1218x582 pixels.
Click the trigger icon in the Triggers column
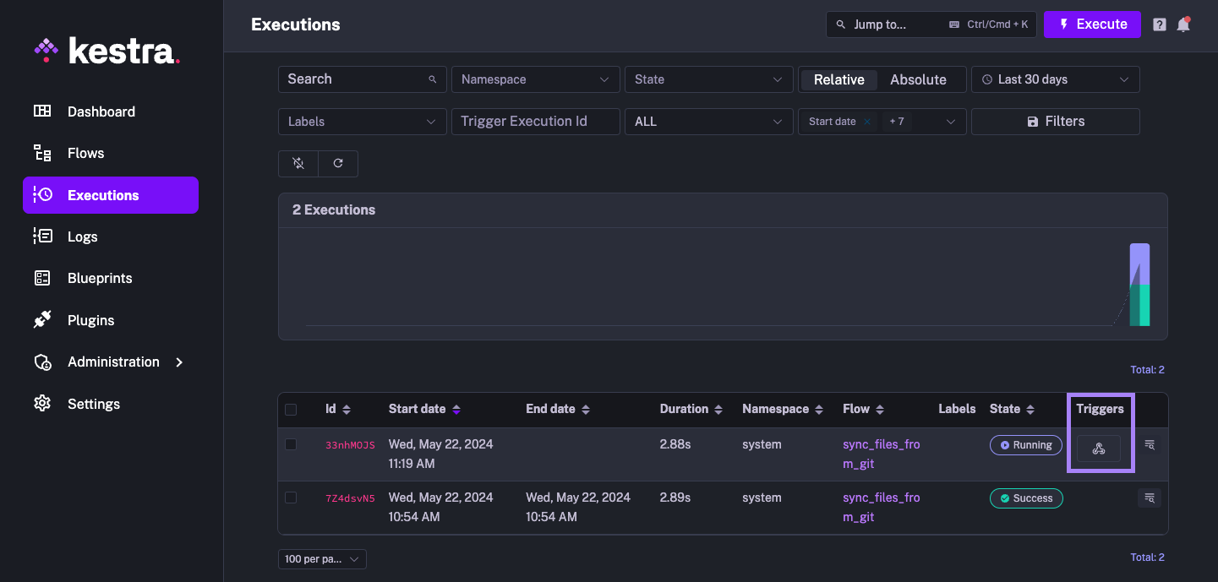click(x=1099, y=448)
